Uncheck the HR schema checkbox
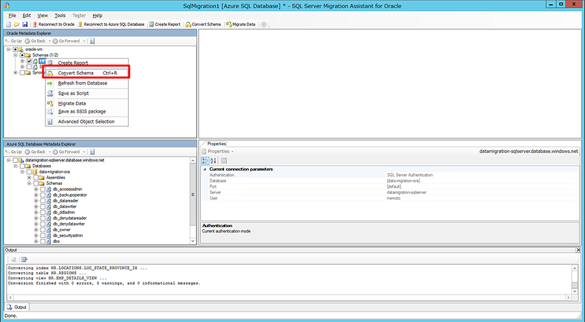The image size is (585, 322). tap(29, 61)
